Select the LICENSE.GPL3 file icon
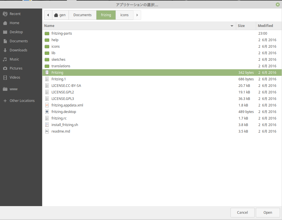The image size is (282, 220). [x=47, y=99]
